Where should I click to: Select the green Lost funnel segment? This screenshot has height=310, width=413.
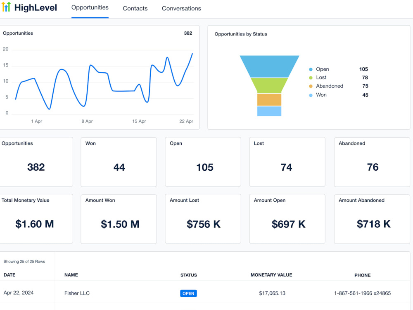(x=269, y=86)
